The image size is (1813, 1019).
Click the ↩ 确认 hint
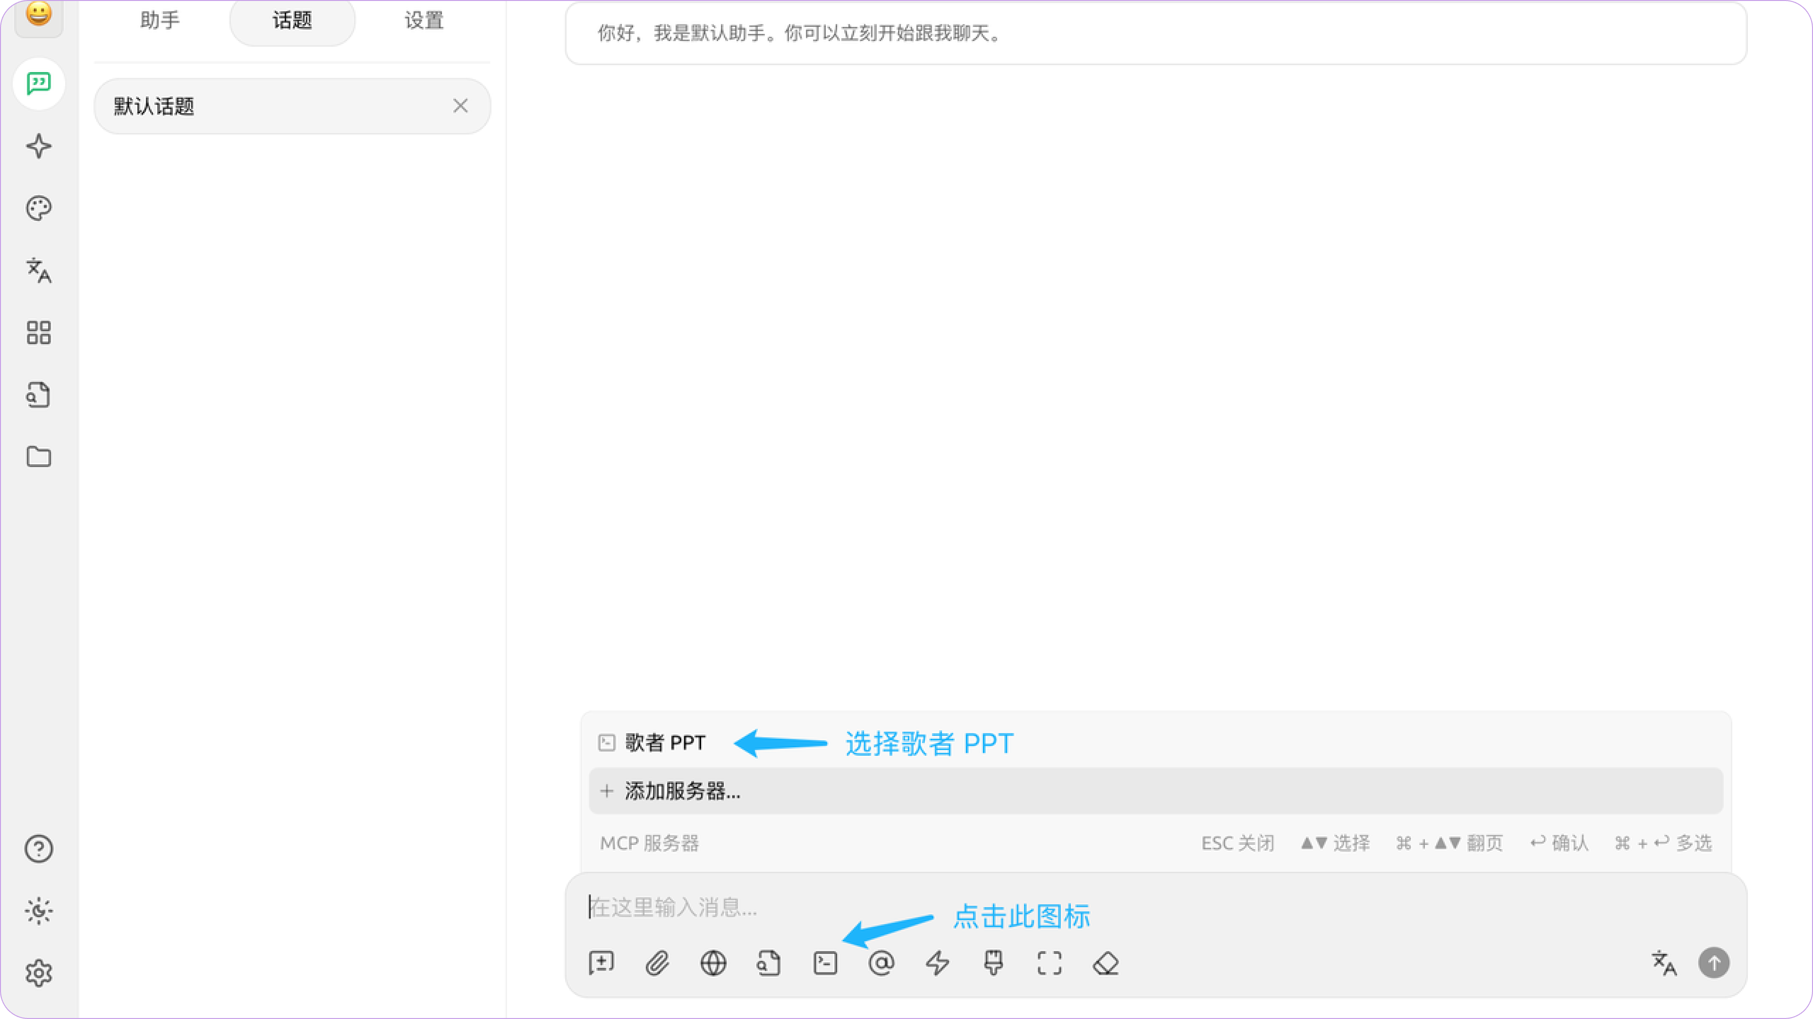coord(1559,843)
